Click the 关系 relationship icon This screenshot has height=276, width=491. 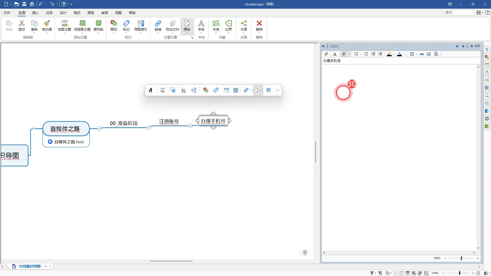tap(216, 23)
